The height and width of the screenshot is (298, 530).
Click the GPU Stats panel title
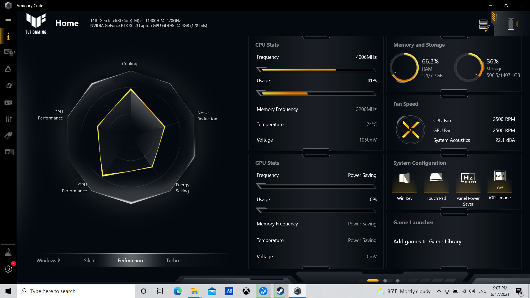[x=267, y=163]
